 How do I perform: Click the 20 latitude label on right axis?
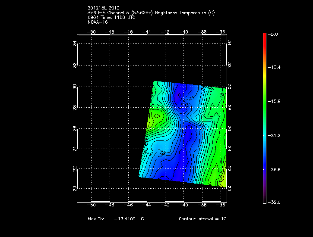point(229,188)
